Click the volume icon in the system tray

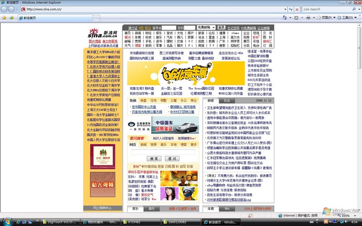tap(346, 222)
